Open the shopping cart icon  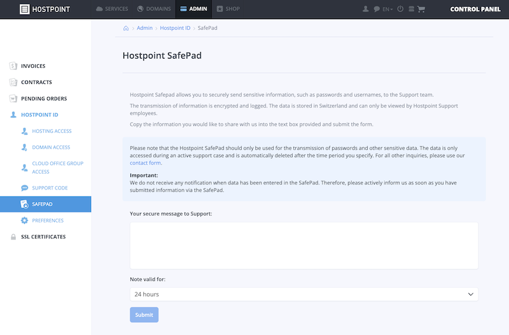click(421, 9)
